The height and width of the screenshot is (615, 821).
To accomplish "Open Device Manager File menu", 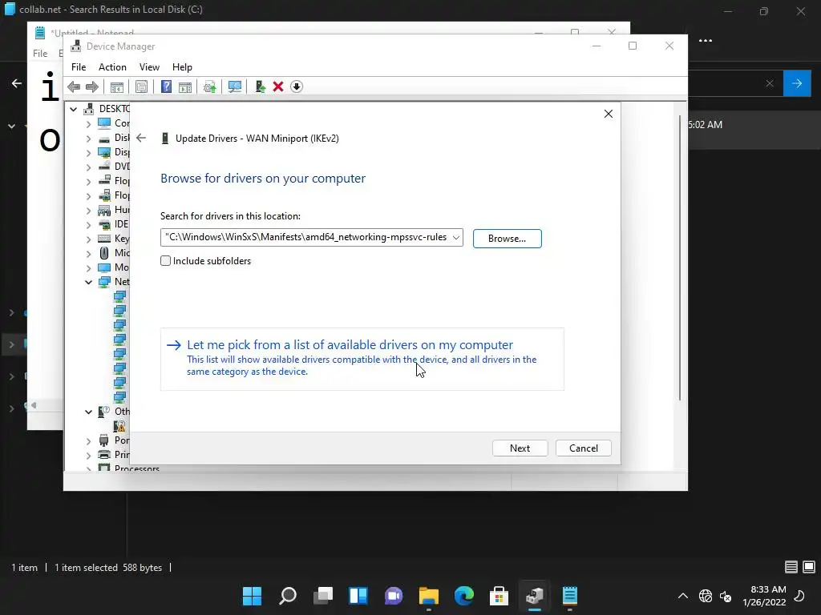I will pos(79,67).
